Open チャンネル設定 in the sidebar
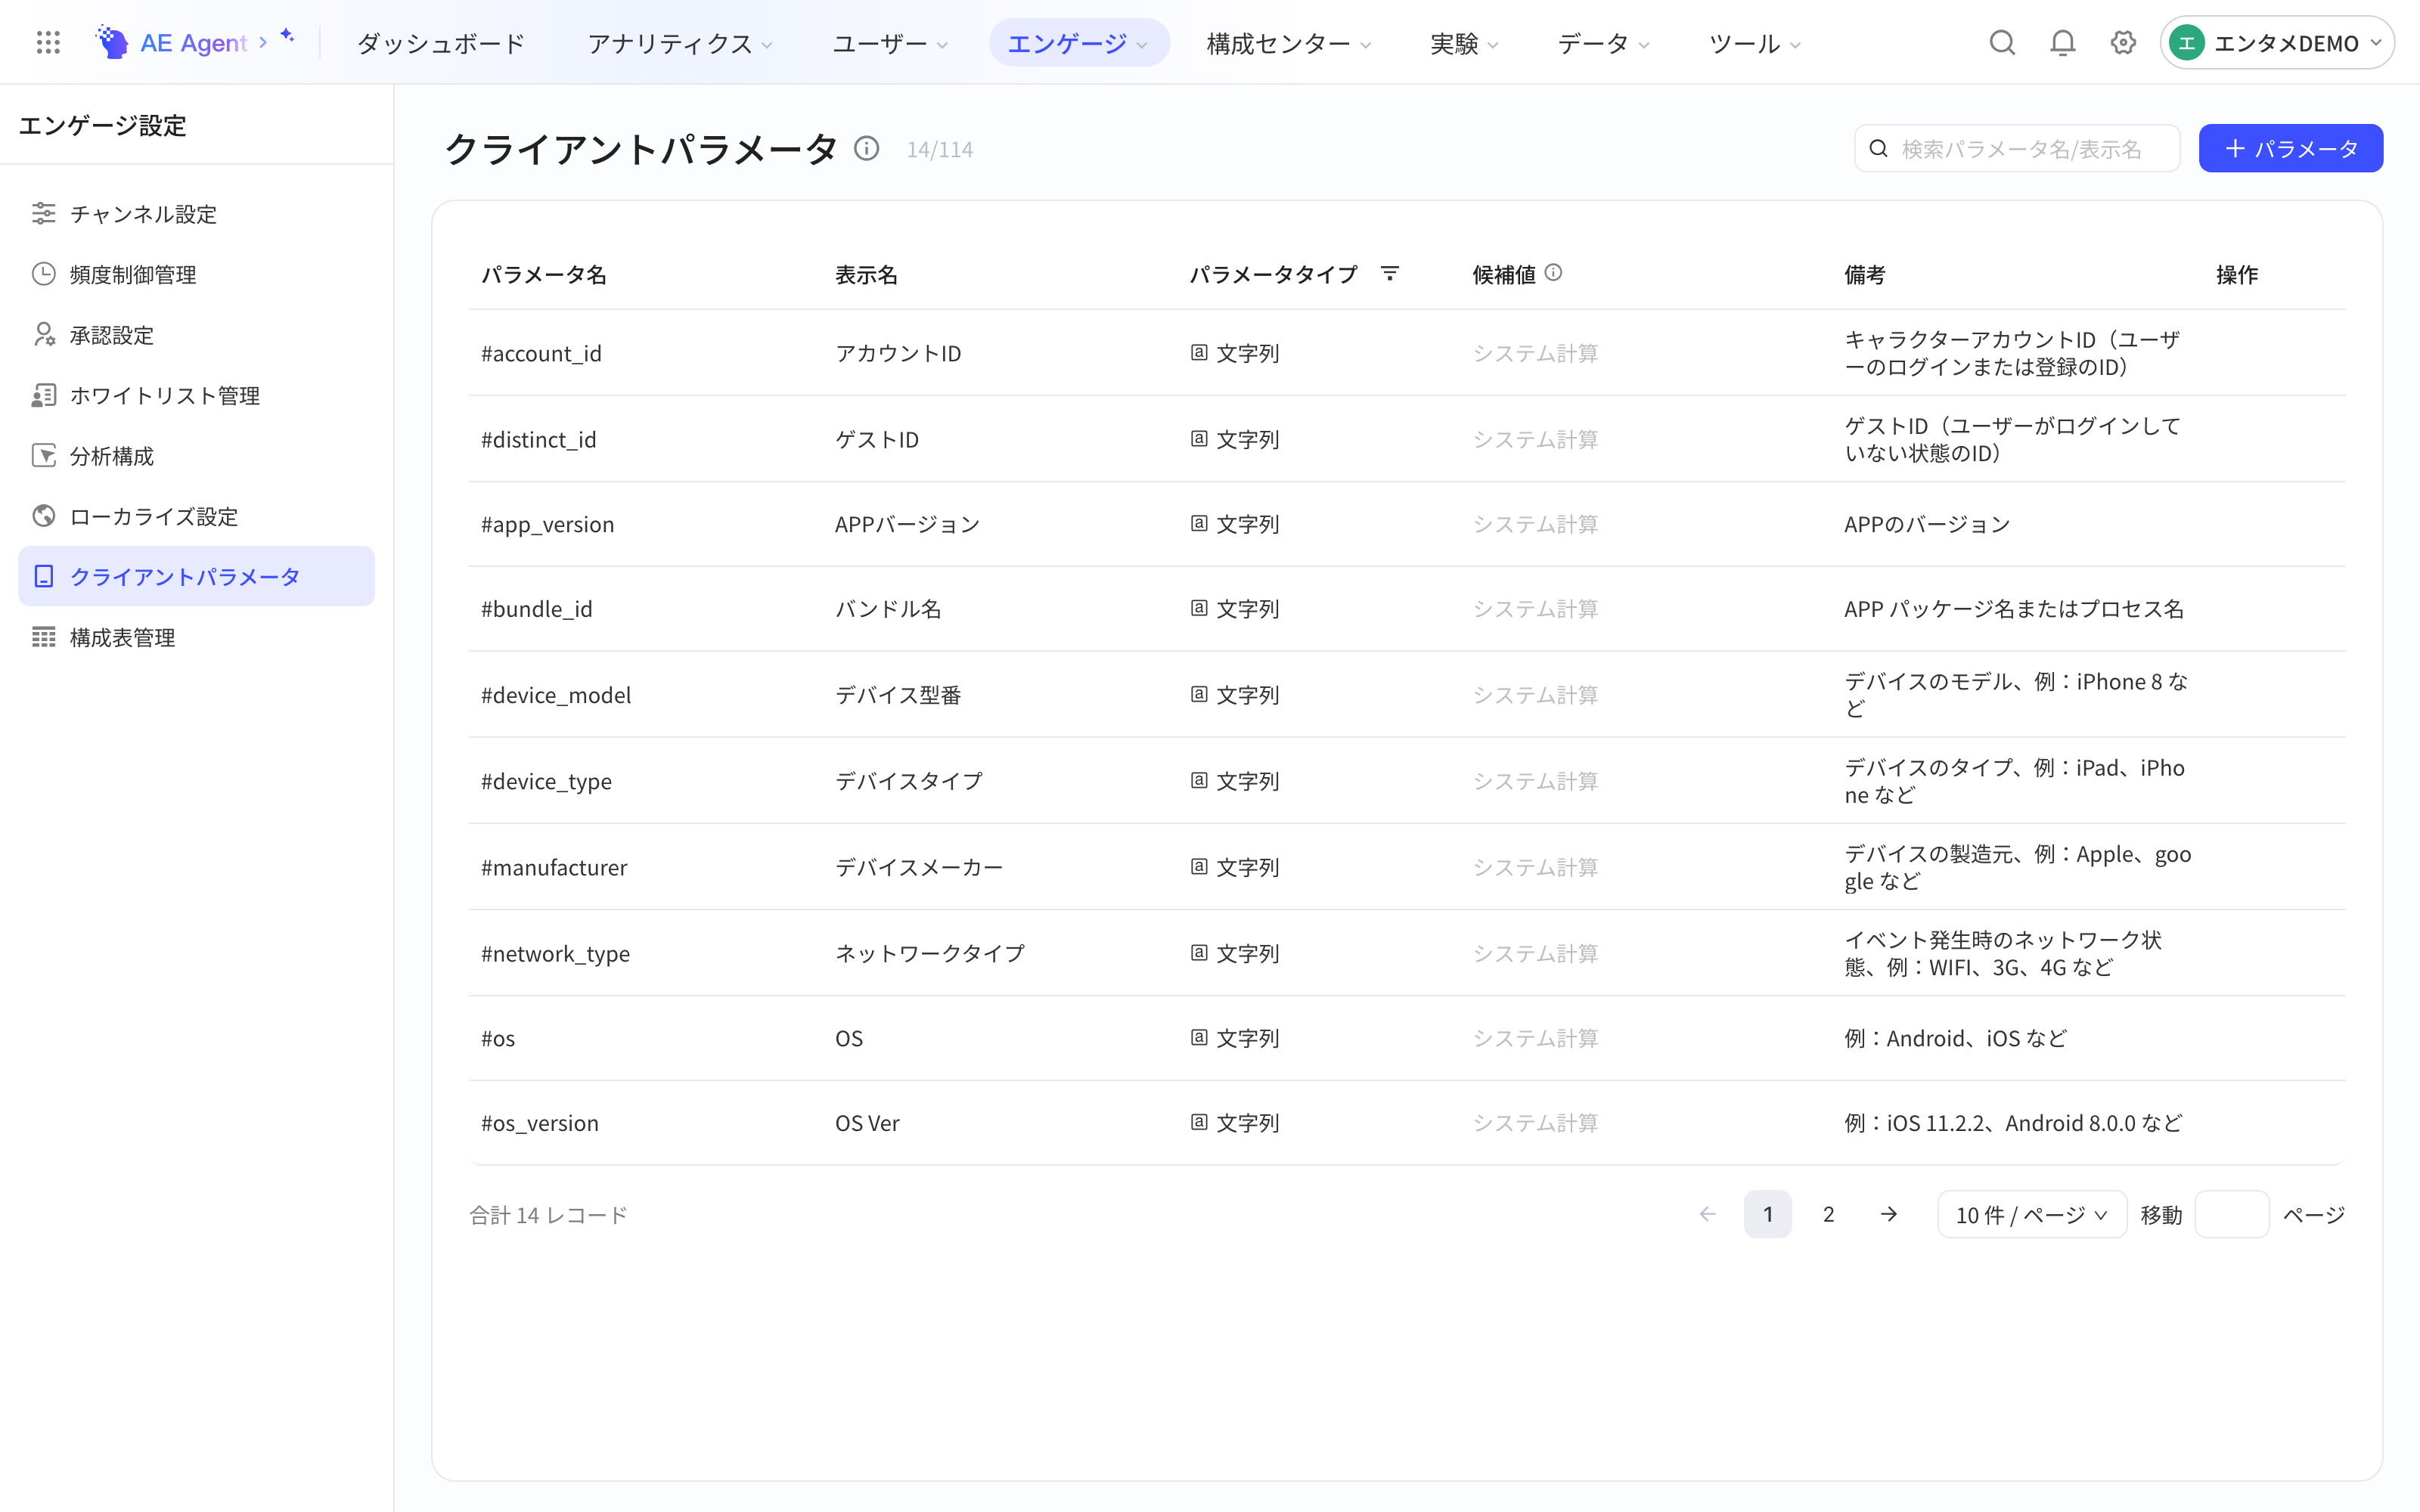The image size is (2420, 1512). [x=196, y=214]
